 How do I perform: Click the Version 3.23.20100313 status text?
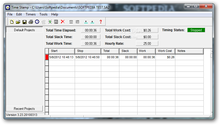pos(22,115)
